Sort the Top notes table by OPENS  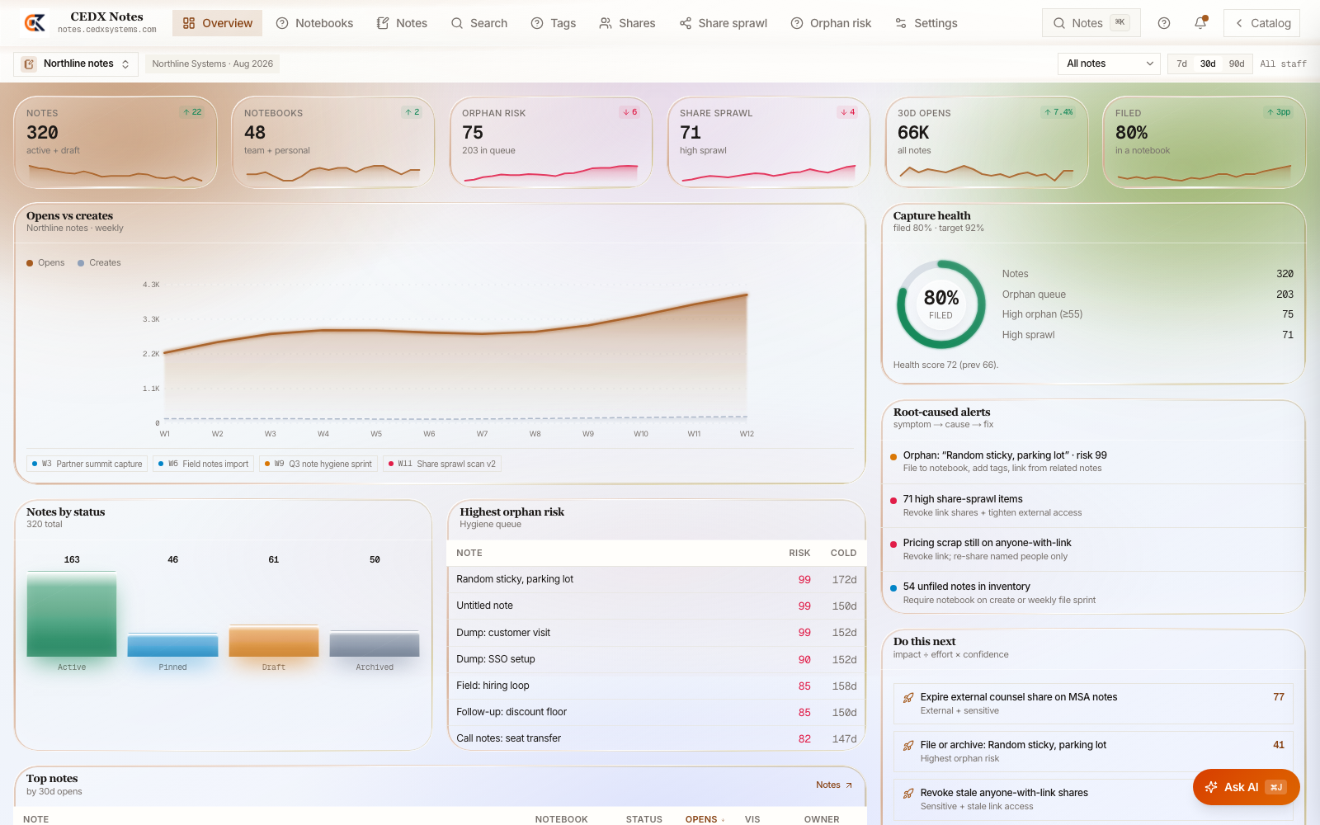point(705,819)
